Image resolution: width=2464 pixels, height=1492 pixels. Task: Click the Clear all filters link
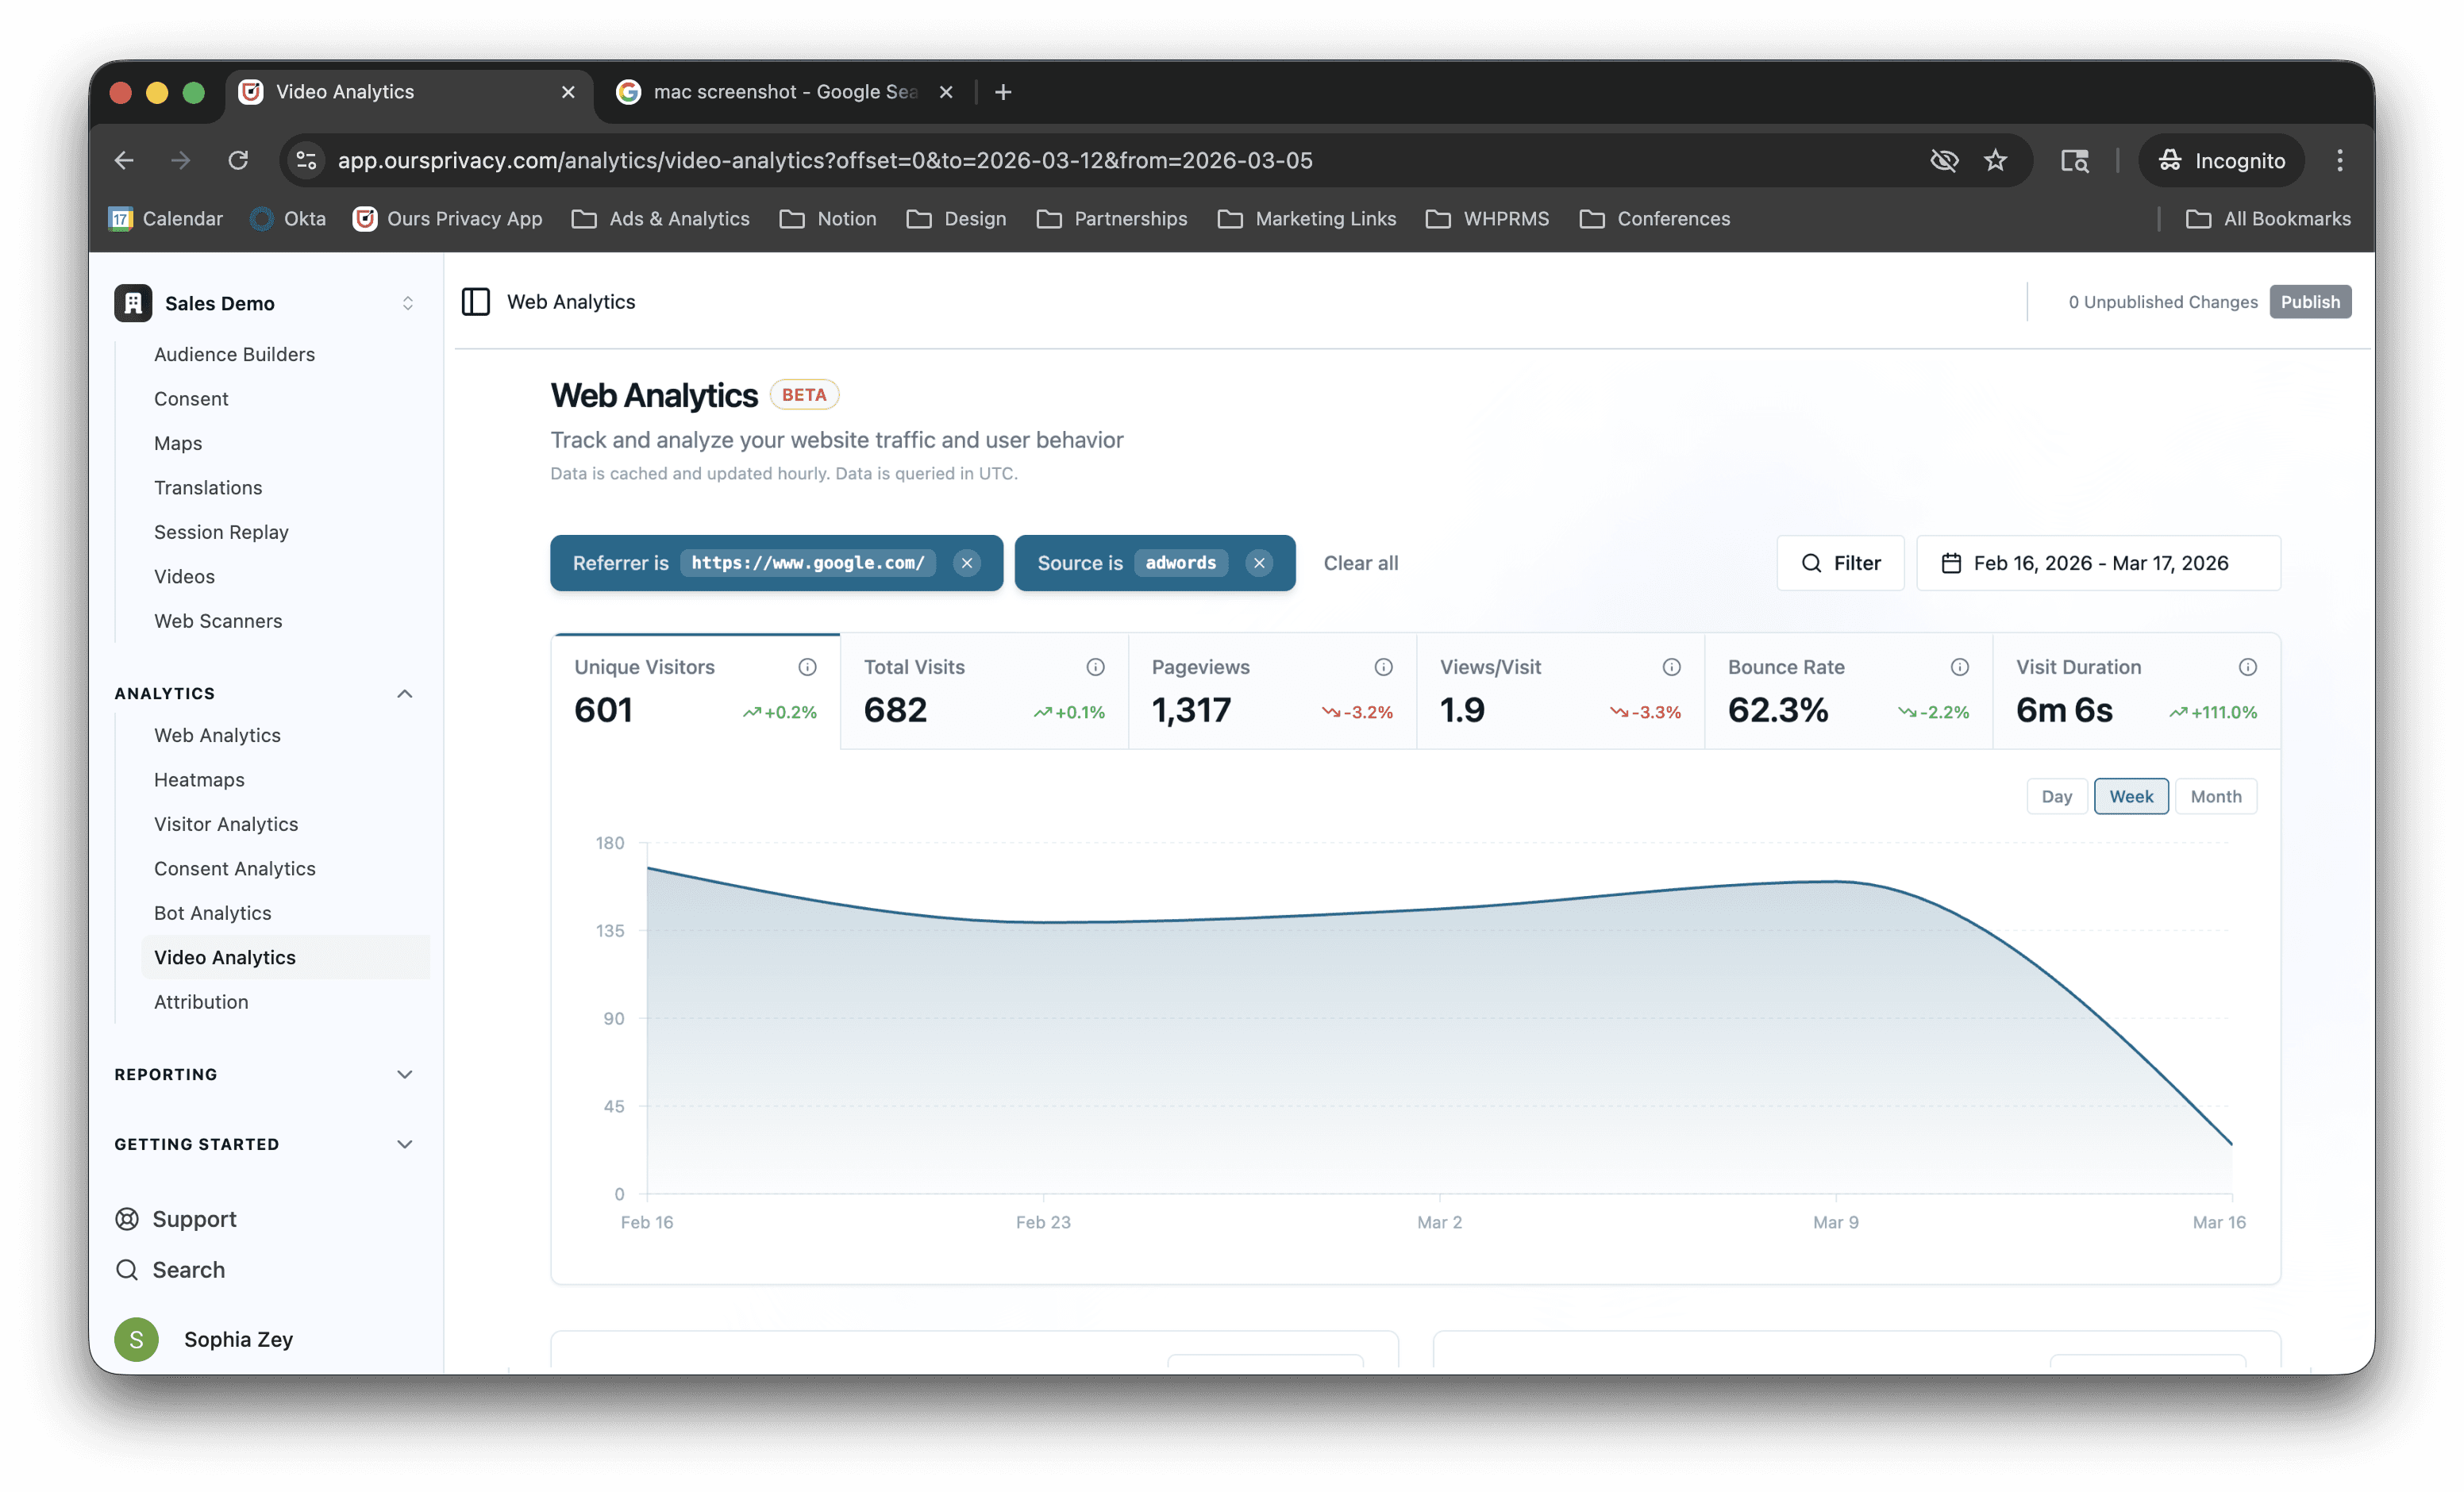[1360, 563]
